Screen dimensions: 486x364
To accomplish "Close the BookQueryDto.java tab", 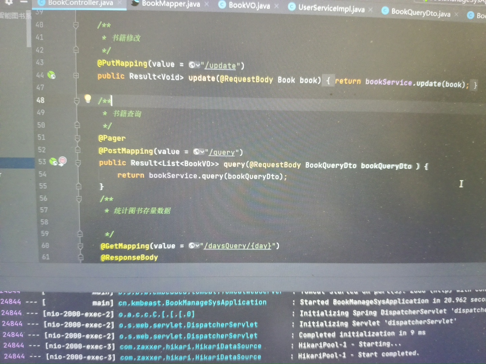I will [457, 14].
